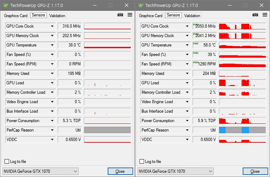Click 38.0 °C temperature value in left window

(70, 45)
